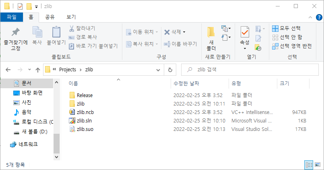Click Properties icon in title bar

click(20, 6)
